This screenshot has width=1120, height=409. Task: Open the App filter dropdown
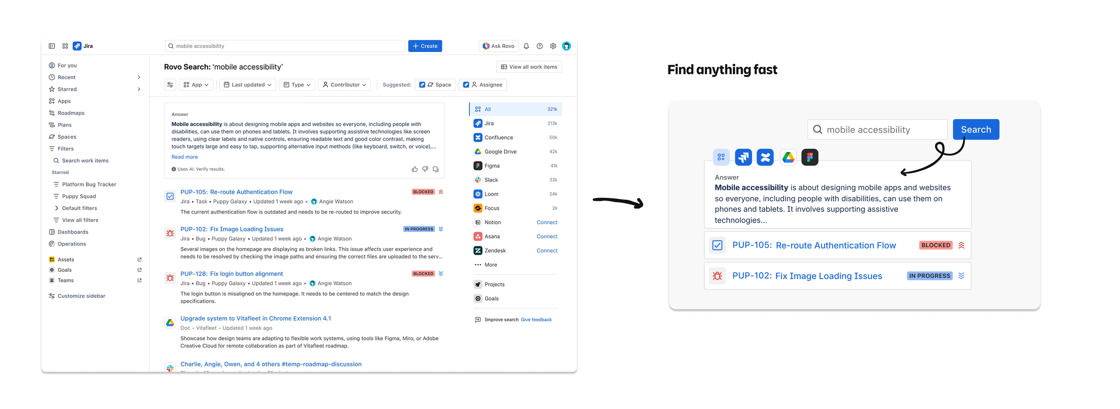(196, 85)
